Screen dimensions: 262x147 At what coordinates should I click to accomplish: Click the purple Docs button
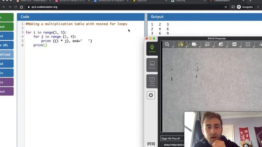7,82
